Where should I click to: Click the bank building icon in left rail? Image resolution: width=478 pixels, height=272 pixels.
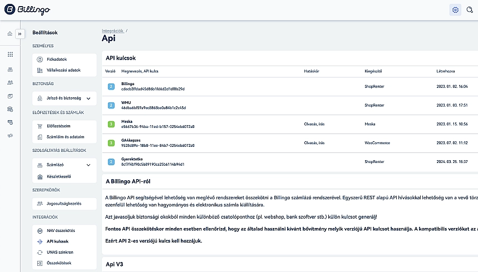10,109
